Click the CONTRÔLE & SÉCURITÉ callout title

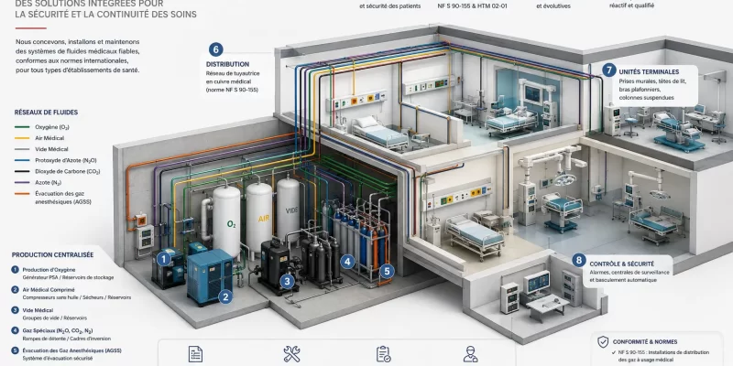pos(622,264)
